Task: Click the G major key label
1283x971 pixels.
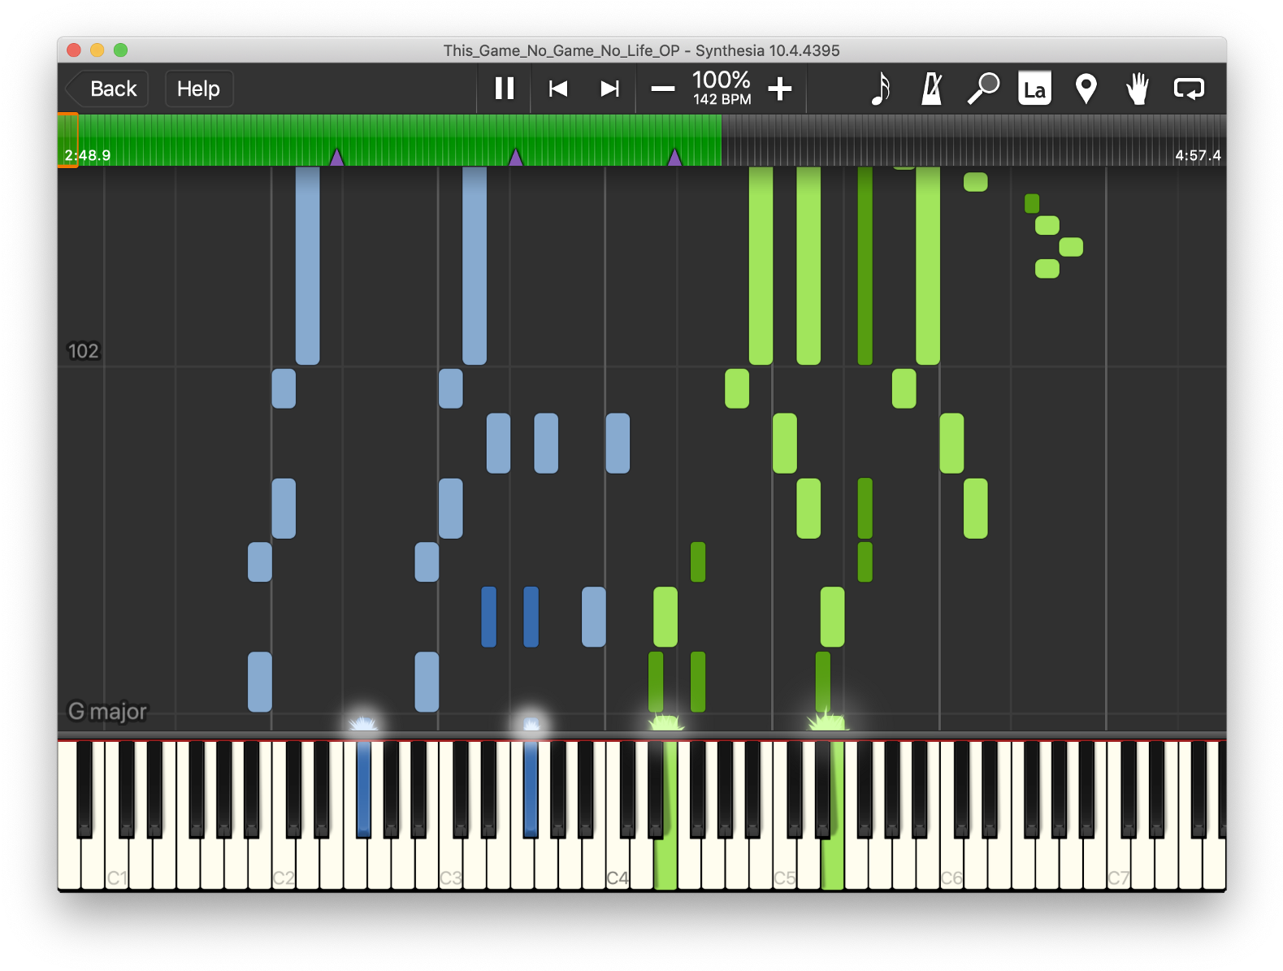Action: coord(107,712)
